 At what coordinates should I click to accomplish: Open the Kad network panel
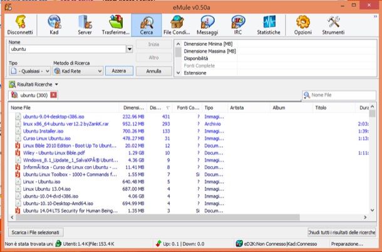tap(54, 25)
